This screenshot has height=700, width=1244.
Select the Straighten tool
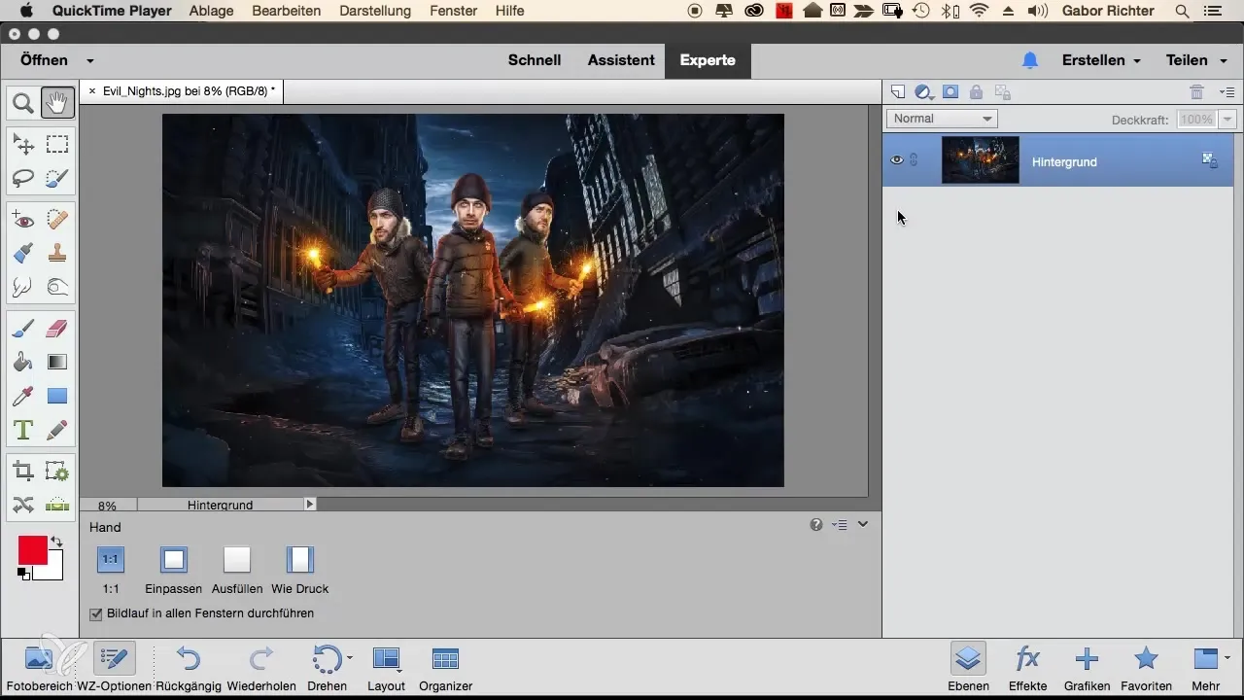tap(57, 505)
